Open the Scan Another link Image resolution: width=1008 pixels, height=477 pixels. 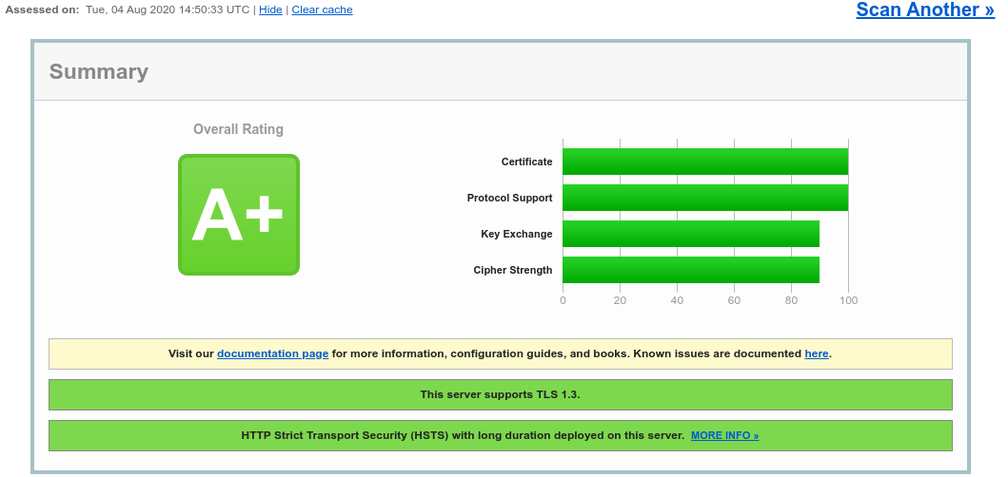(x=925, y=10)
